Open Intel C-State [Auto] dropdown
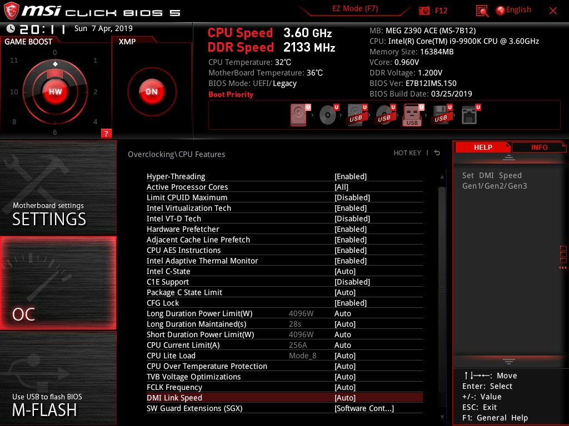The width and height of the screenshot is (569, 426). tap(345, 271)
